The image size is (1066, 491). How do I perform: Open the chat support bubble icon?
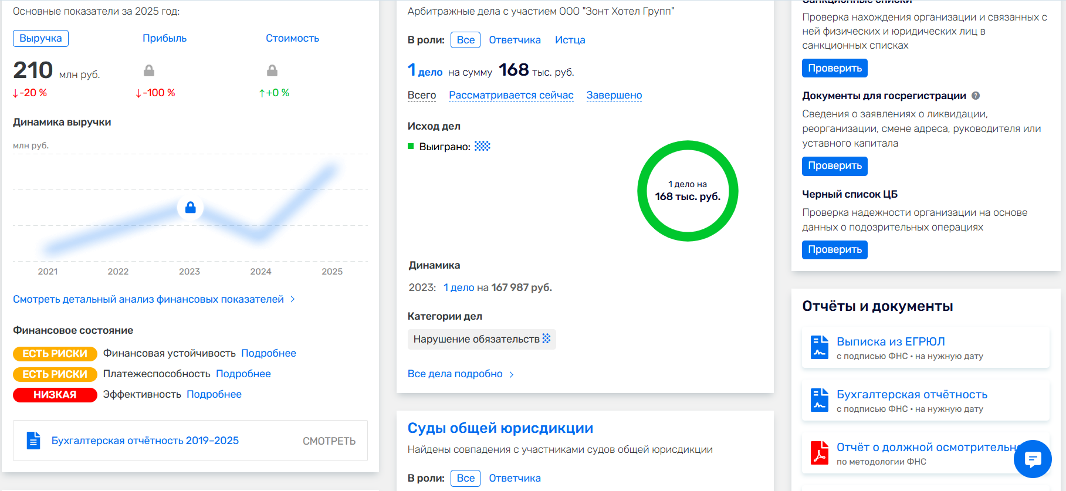tap(1033, 459)
